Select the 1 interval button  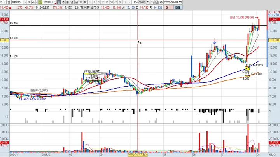coord(90,2)
